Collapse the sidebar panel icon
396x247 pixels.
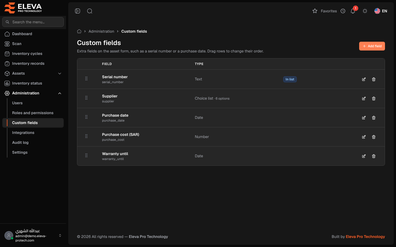click(x=78, y=11)
